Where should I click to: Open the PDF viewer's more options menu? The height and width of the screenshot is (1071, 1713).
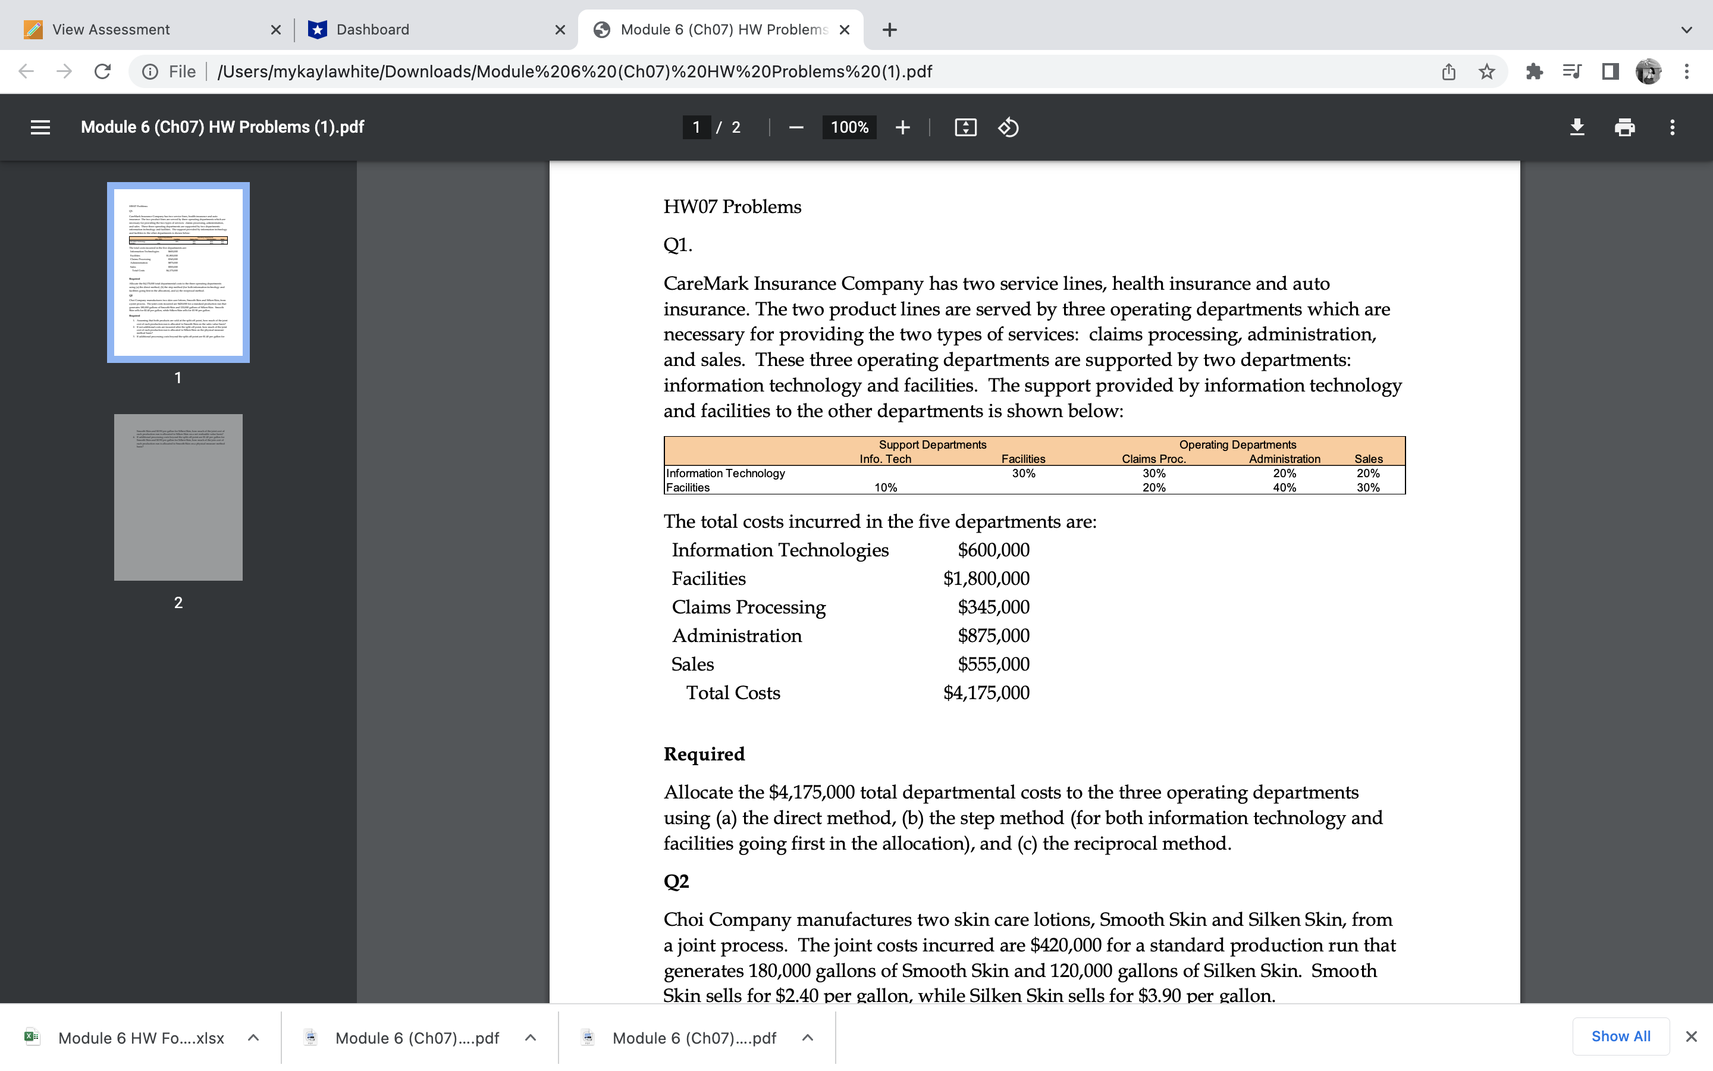point(1672,127)
